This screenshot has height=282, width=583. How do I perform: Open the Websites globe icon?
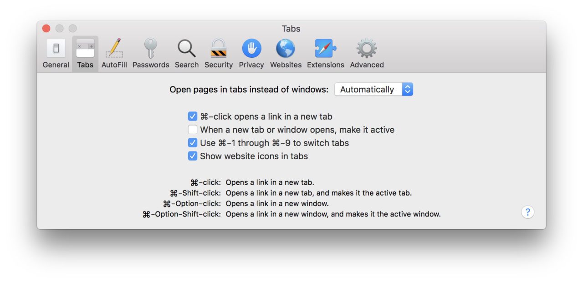click(285, 49)
